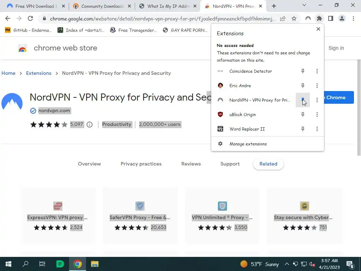
Task: Open the VPN Unlimited Proxy card
Action: 222,216
